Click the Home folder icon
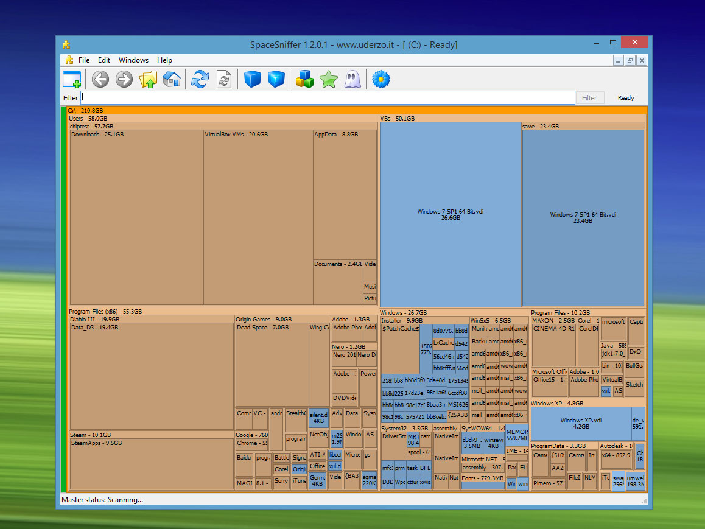Image resolution: width=705 pixels, height=529 pixels. 172,80
